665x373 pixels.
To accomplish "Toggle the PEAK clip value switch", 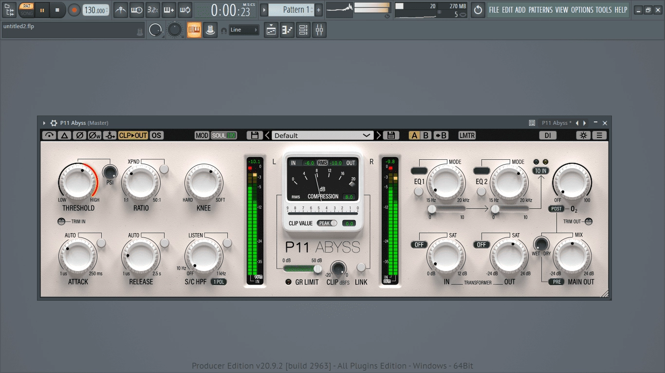I will (328, 223).
